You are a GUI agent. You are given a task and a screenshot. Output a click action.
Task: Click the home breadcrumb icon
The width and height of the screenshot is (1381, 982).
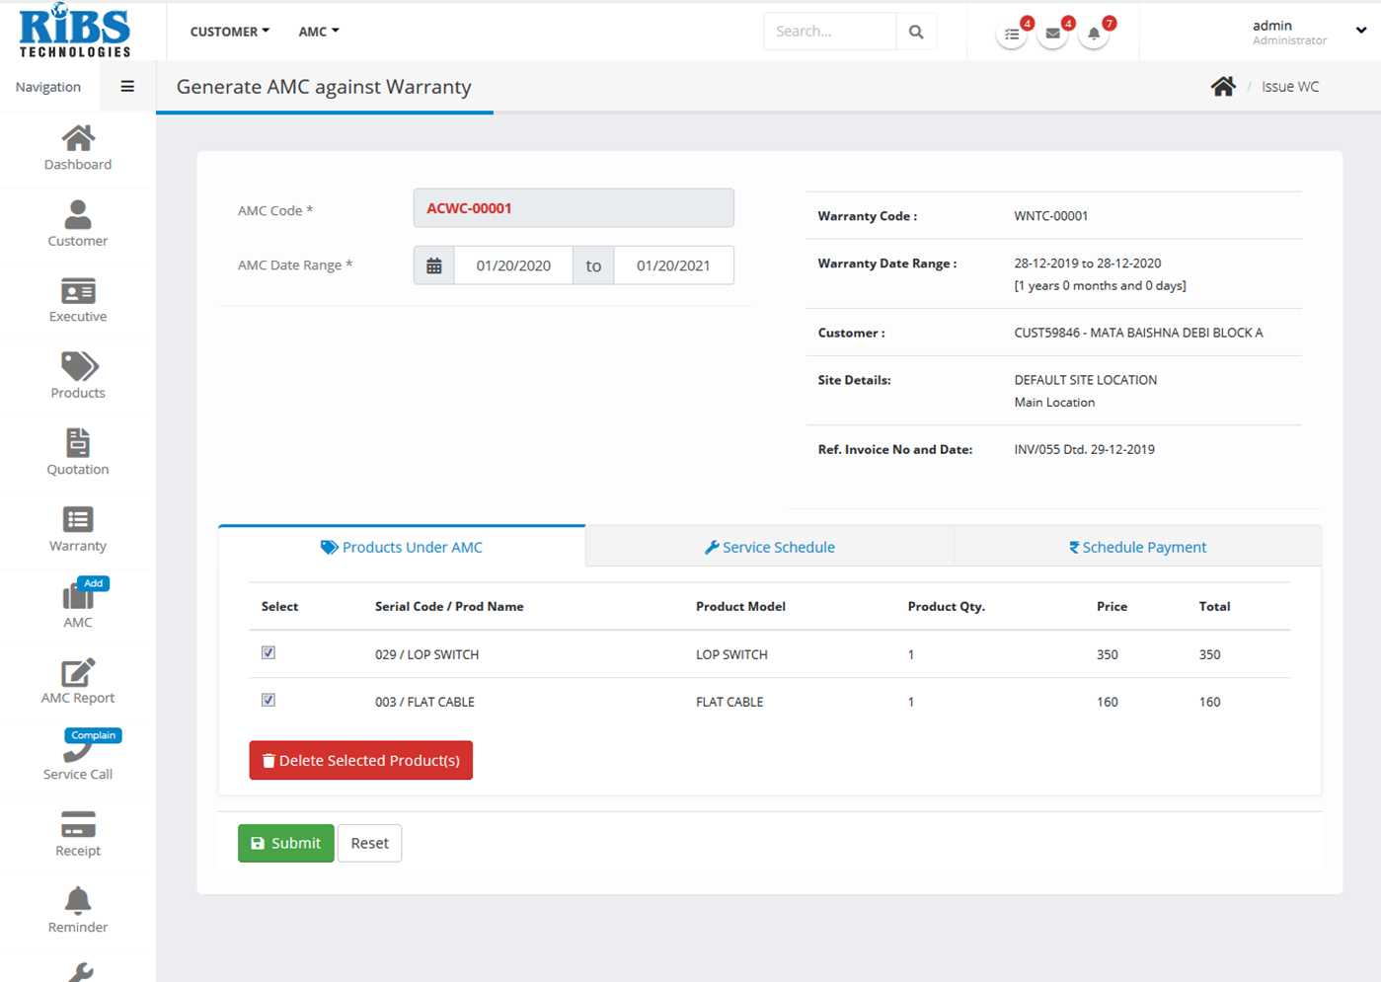(x=1223, y=87)
